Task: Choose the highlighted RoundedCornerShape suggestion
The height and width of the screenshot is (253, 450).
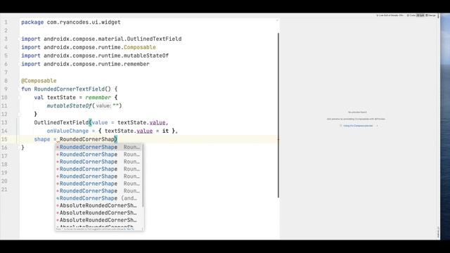Action: [99, 147]
